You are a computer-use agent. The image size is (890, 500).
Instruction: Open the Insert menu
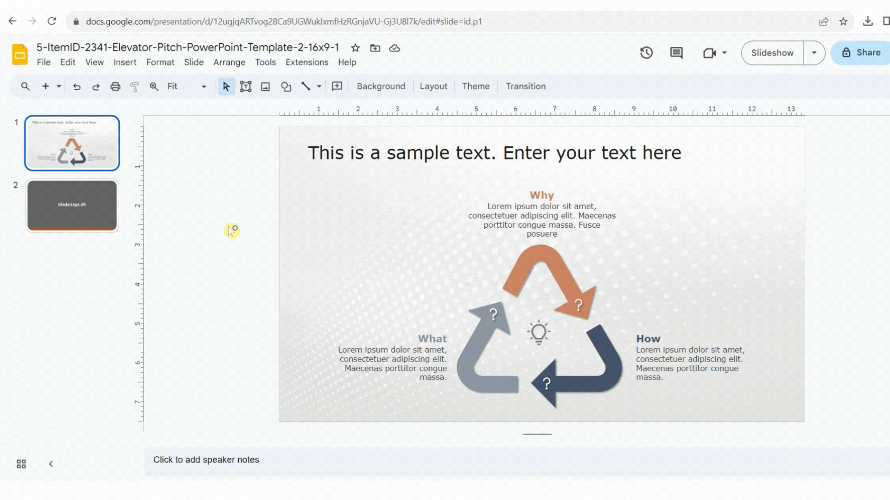point(125,62)
